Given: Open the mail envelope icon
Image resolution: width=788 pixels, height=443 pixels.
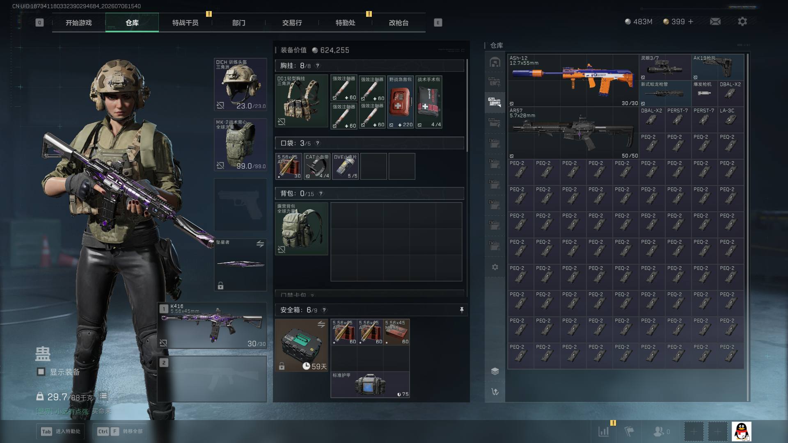Looking at the screenshot, I should [715, 21].
